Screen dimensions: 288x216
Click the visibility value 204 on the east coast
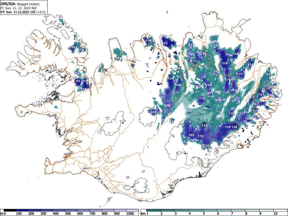(x=272, y=86)
